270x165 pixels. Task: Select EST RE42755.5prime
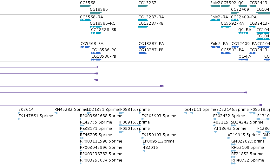click(96, 122)
